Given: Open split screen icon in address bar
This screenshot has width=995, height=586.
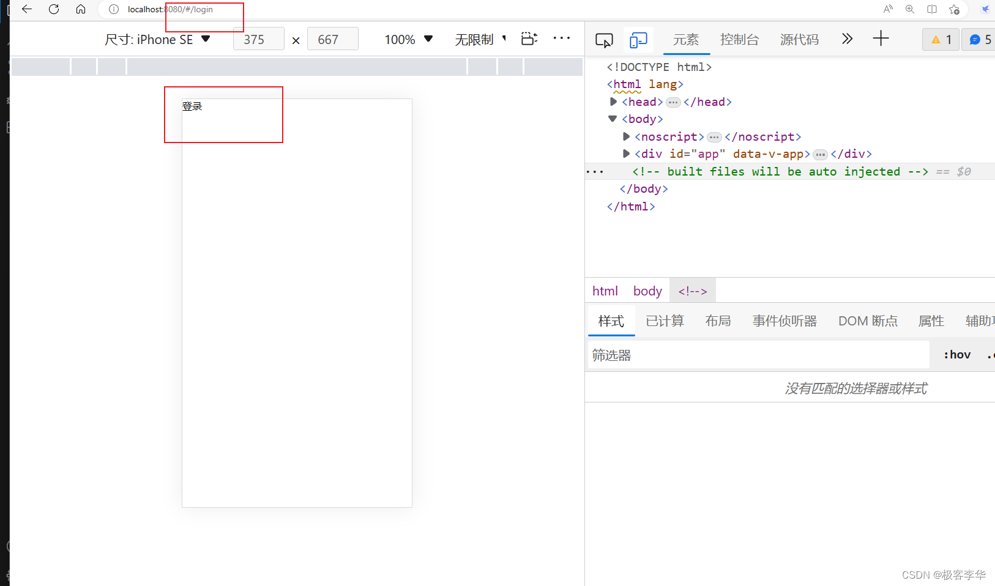Looking at the screenshot, I should pos(932,9).
